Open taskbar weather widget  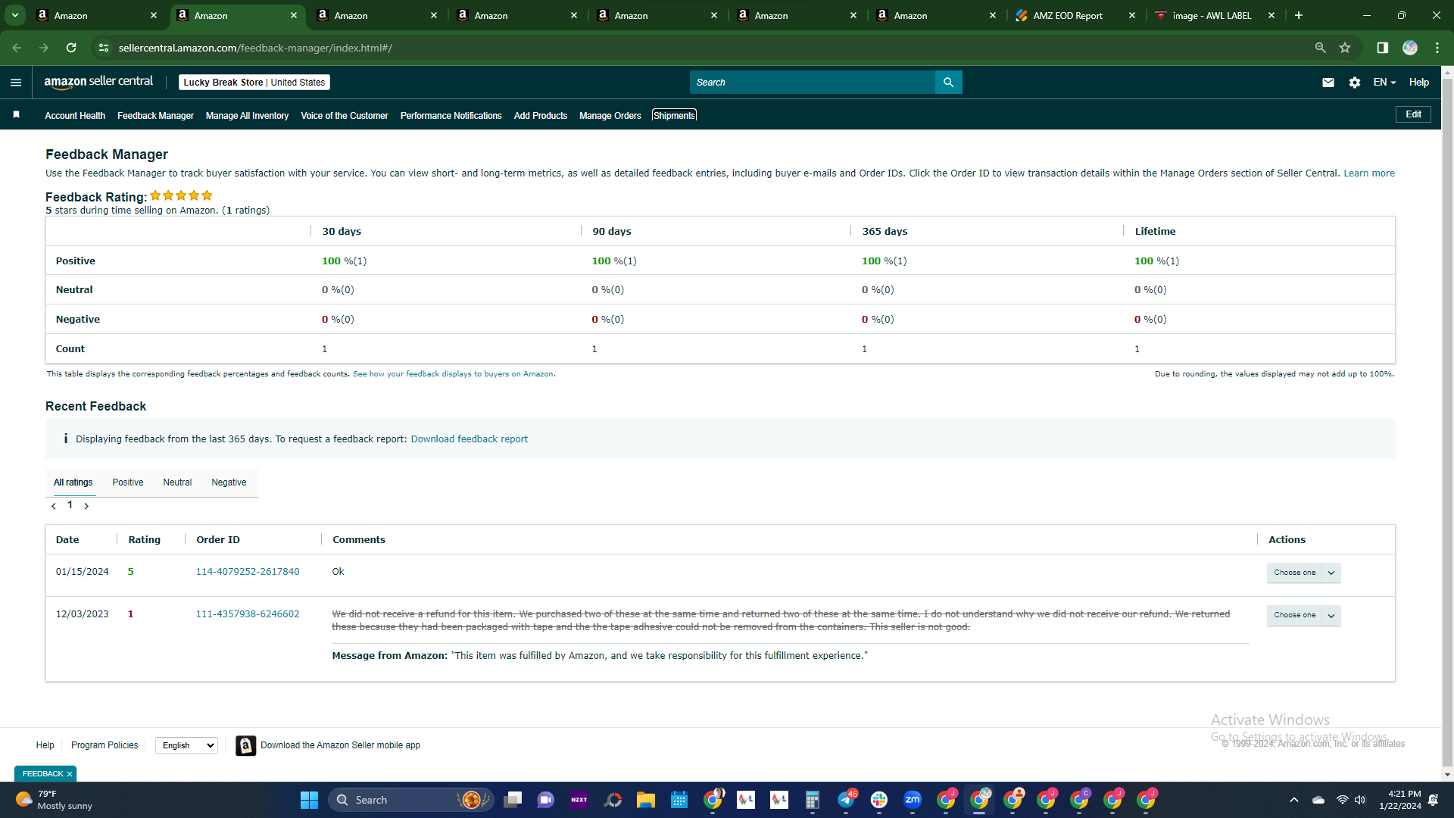[x=55, y=800]
